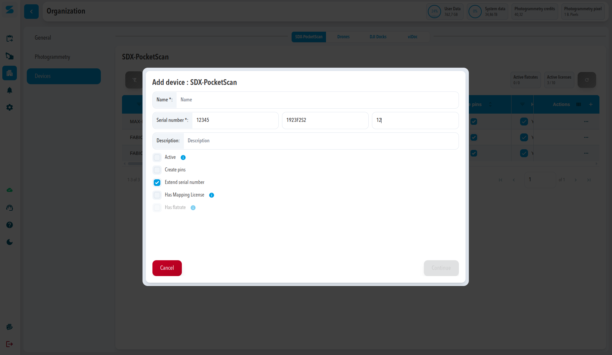This screenshot has width=612, height=355.
Task: Toggle the pins checkbox in the MAX row
Action: pos(474,122)
